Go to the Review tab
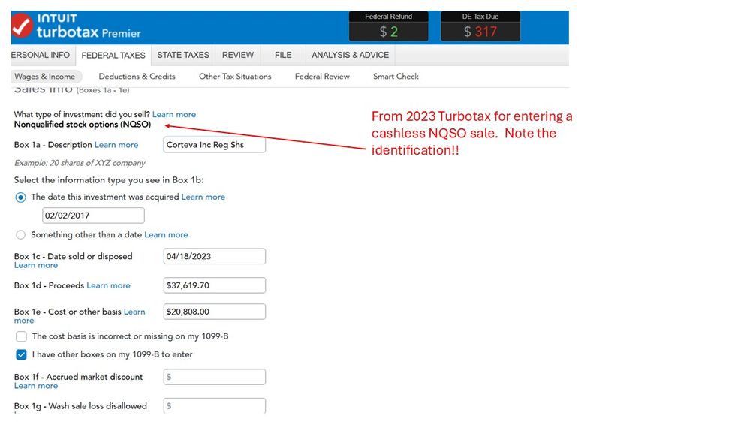Viewport: 750px width, 422px height. (x=238, y=55)
